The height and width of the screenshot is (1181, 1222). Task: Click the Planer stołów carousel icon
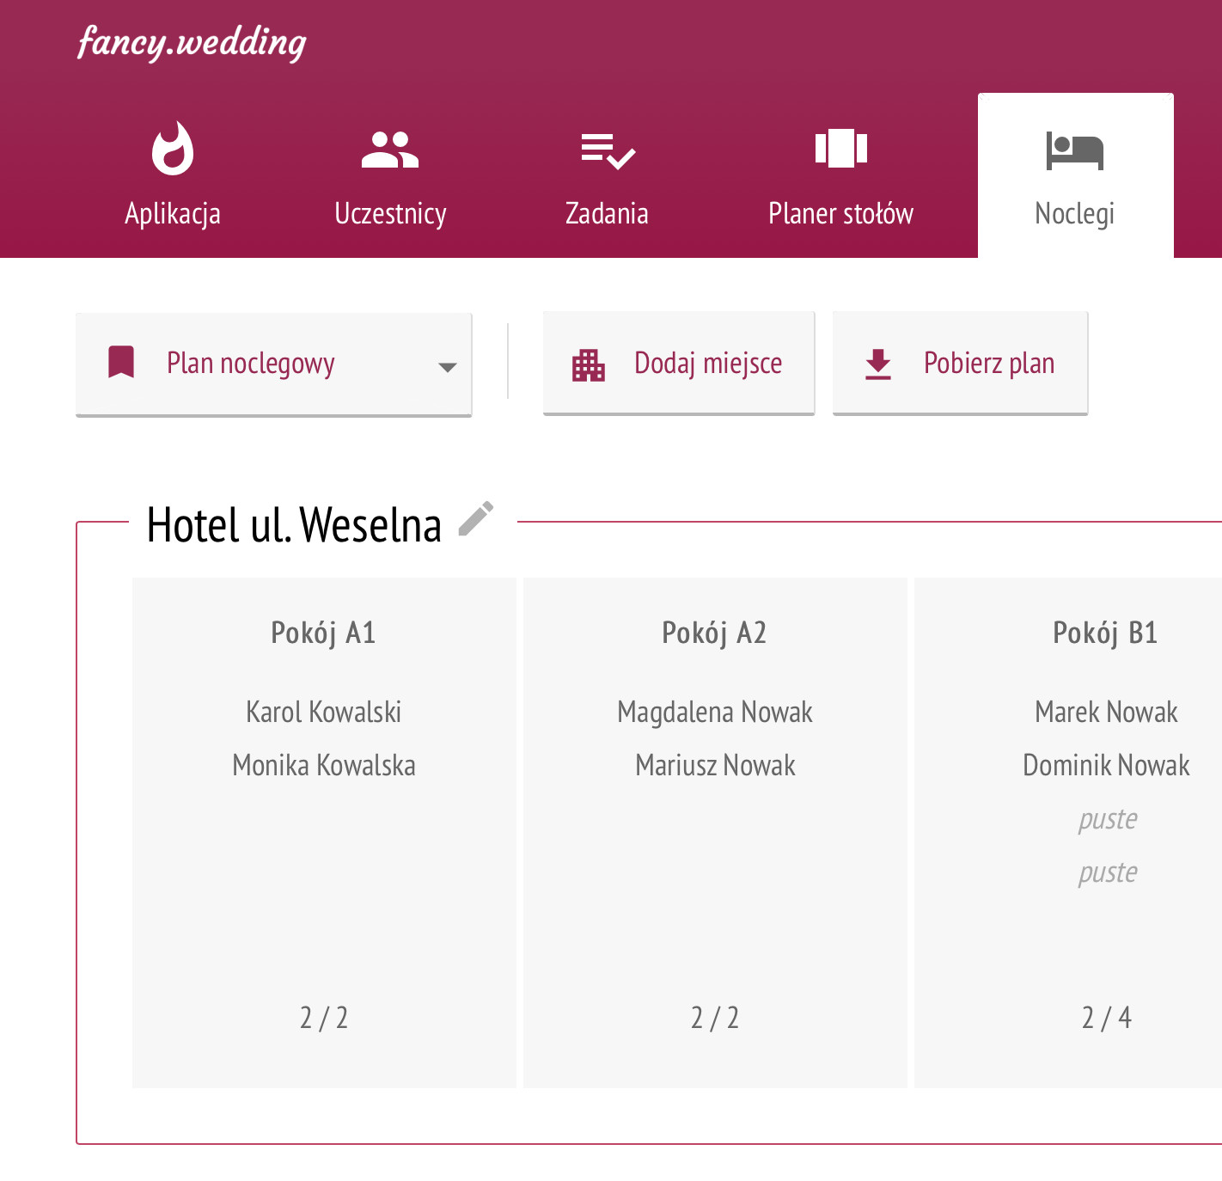(x=841, y=148)
